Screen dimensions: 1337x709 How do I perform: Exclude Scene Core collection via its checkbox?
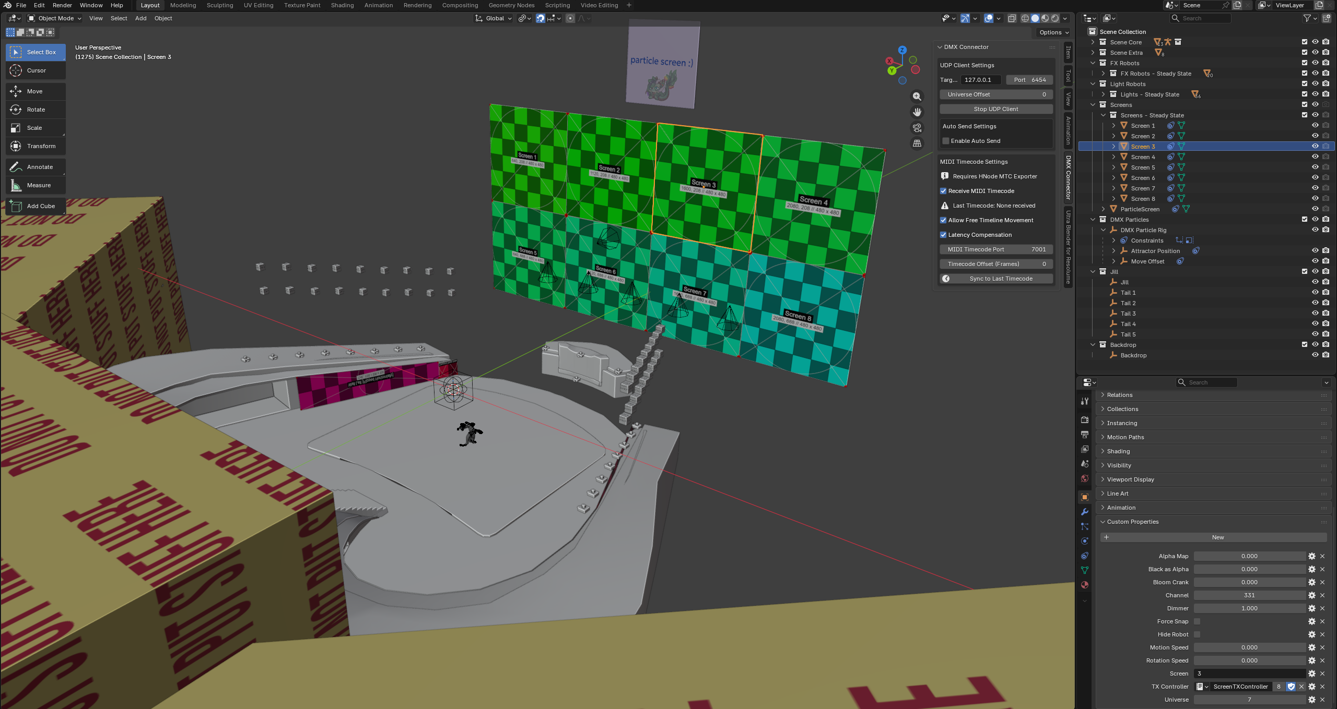(1305, 42)
